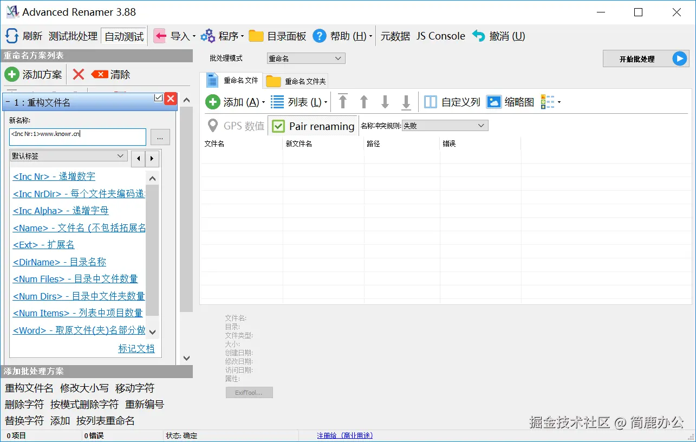
Task: Open the Folder Panel (目录面板) icon
Action: click(256, 36)
